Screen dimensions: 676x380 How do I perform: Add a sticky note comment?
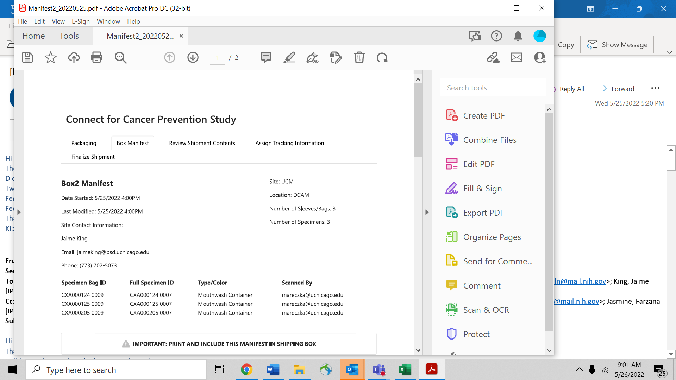coord(266,57)
